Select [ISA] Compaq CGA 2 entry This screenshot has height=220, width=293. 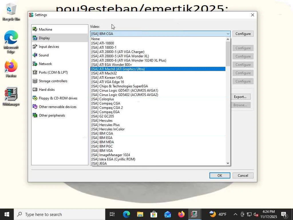158,108
